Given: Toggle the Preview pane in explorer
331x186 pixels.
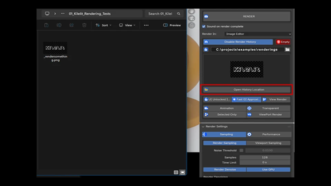Looking at the screenshot, I should point(172,25).
